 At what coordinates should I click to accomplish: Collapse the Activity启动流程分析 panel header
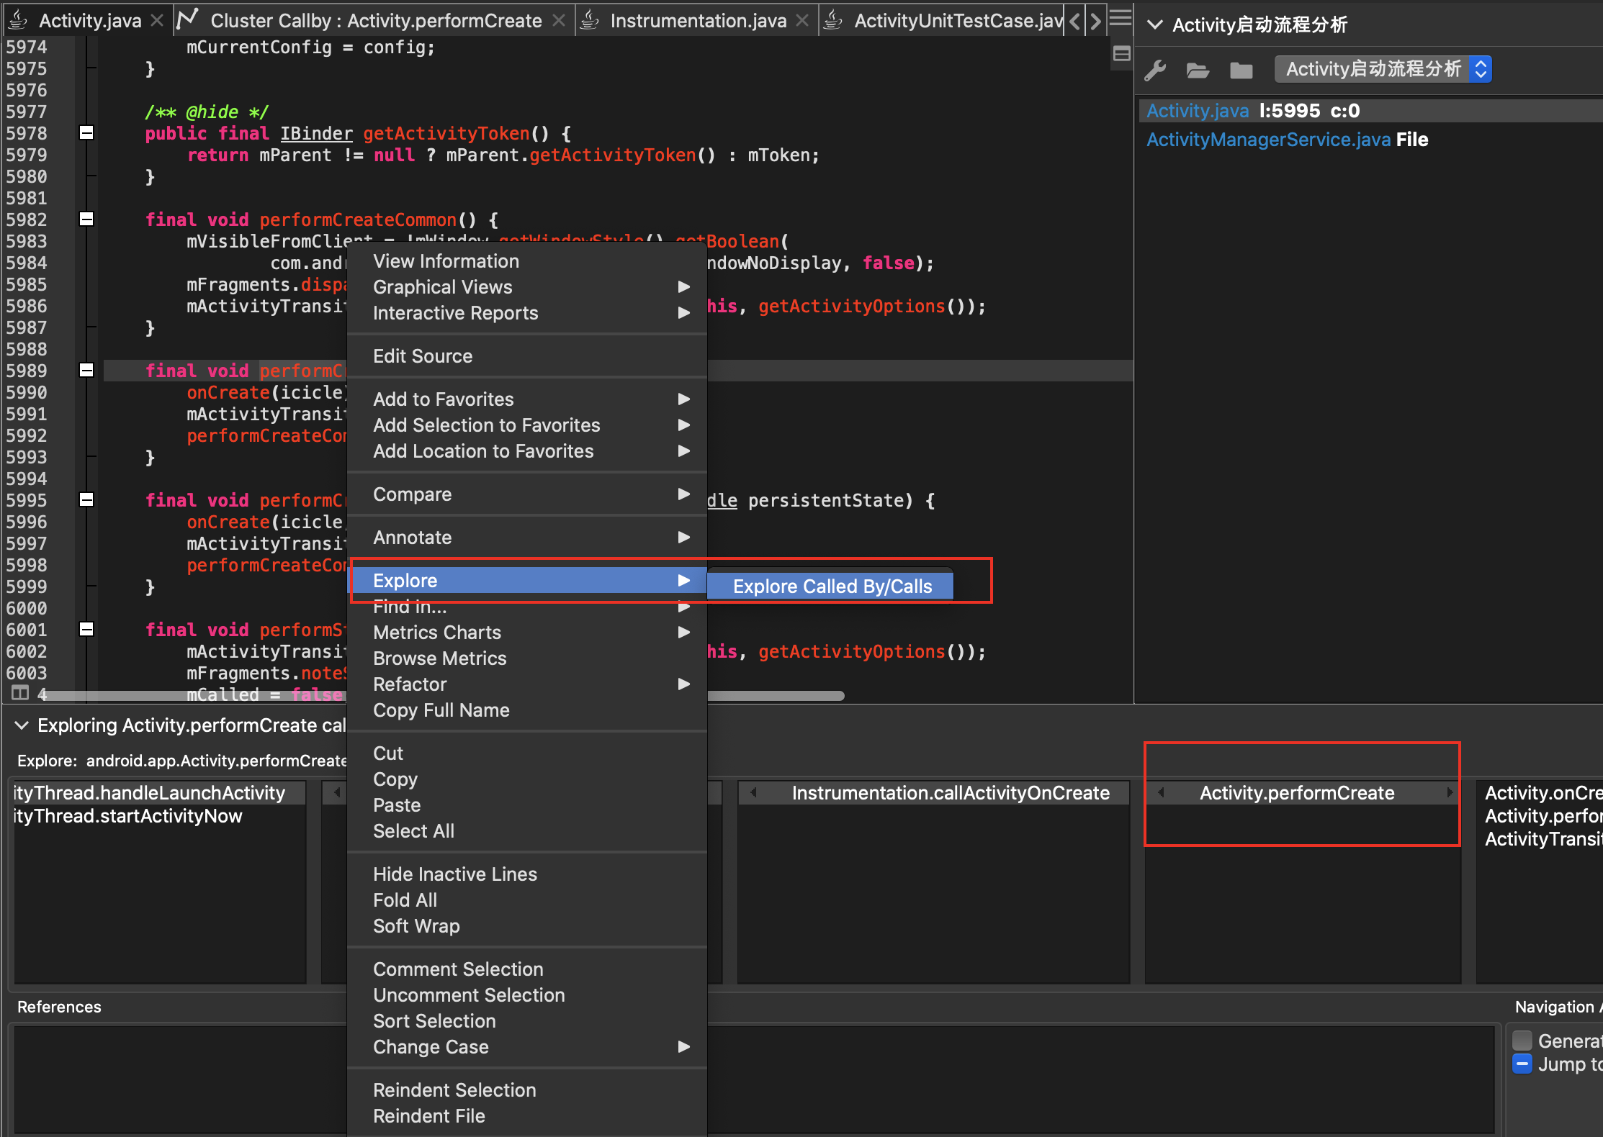coord(1154,24)
